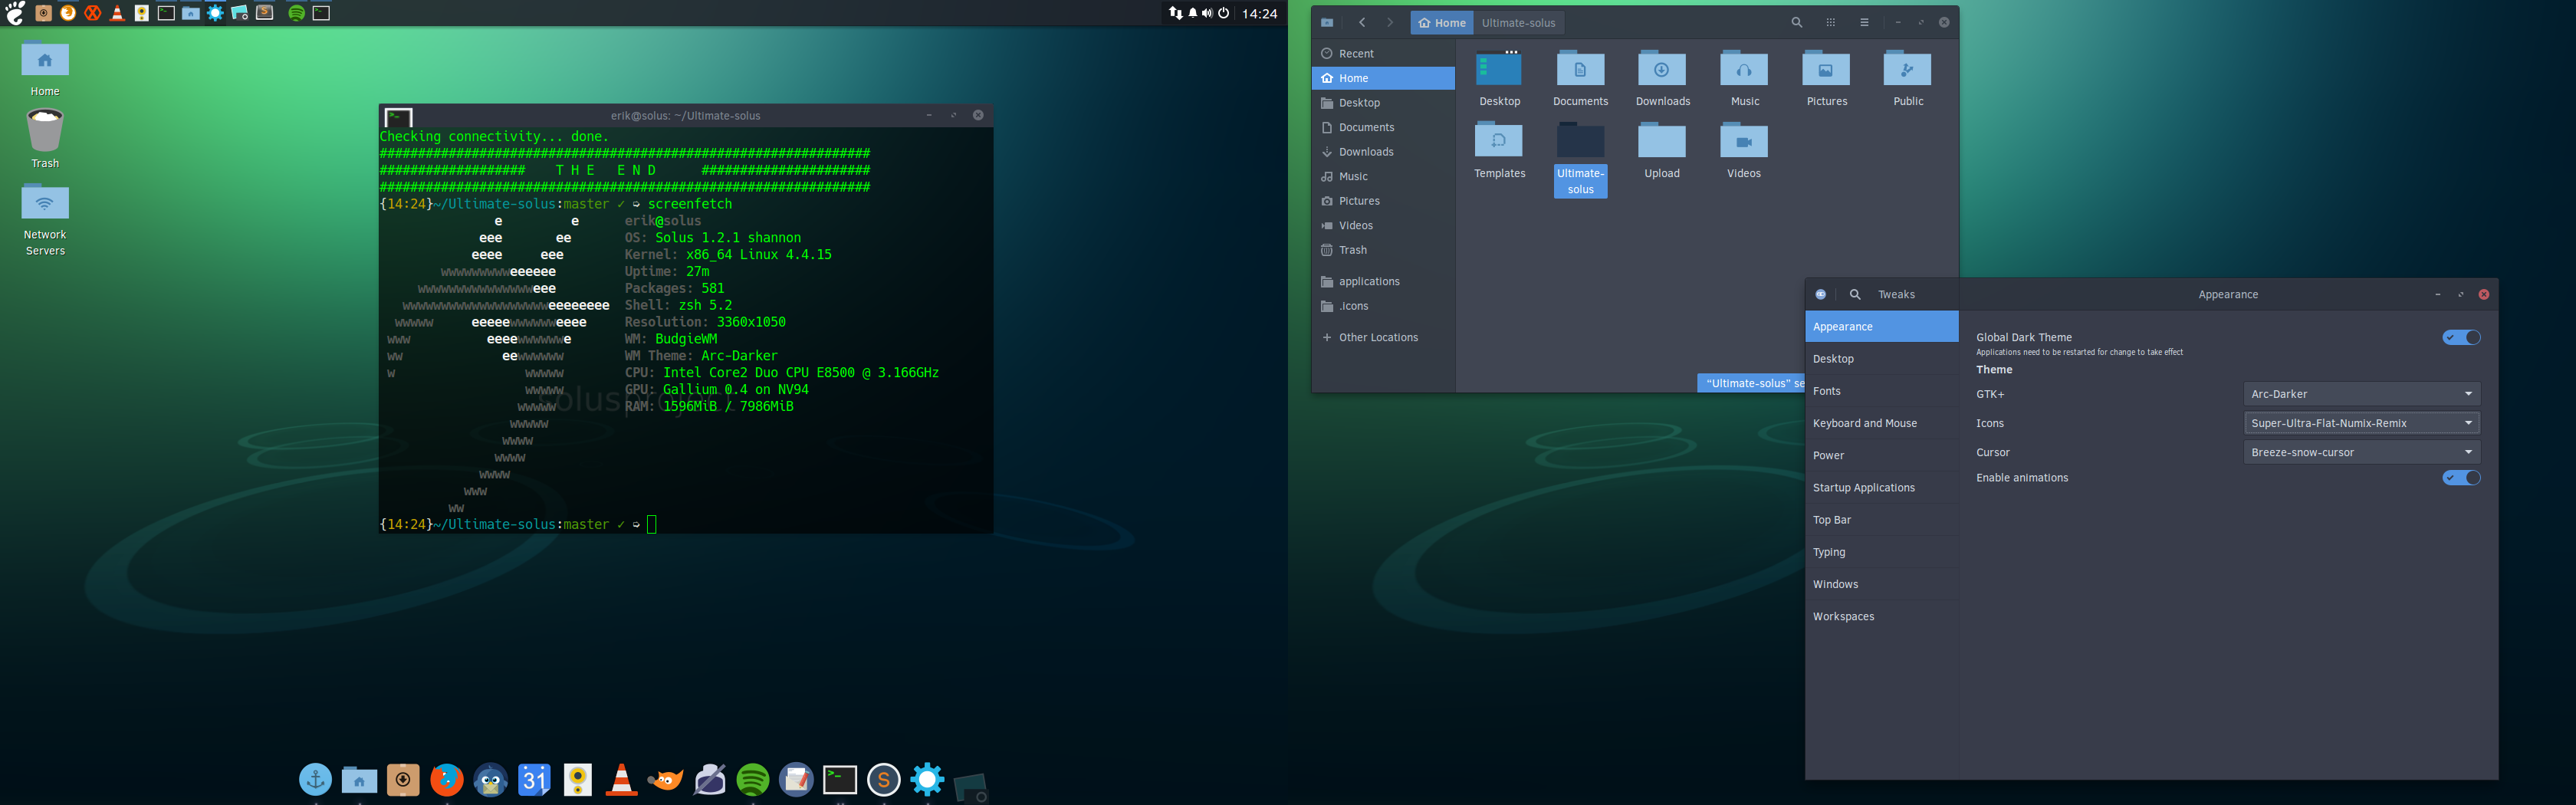This screenshot has width=2576, height=805.
Task: Click the volume icon in the system tray
Action: pyautogui.click(x=1207, y=13)
